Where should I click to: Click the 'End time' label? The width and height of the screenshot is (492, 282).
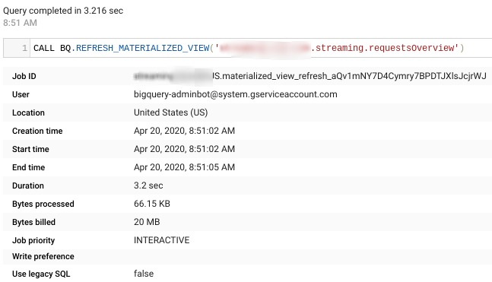coord(29,167)
